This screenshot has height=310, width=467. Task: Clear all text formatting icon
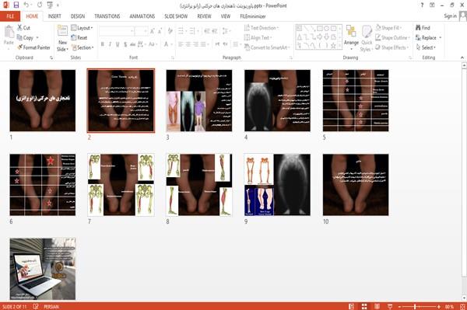coord(170,31)
